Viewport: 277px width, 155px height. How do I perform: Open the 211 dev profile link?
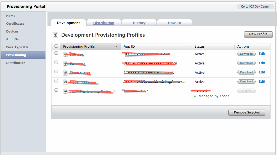click(x=76, y=54)
